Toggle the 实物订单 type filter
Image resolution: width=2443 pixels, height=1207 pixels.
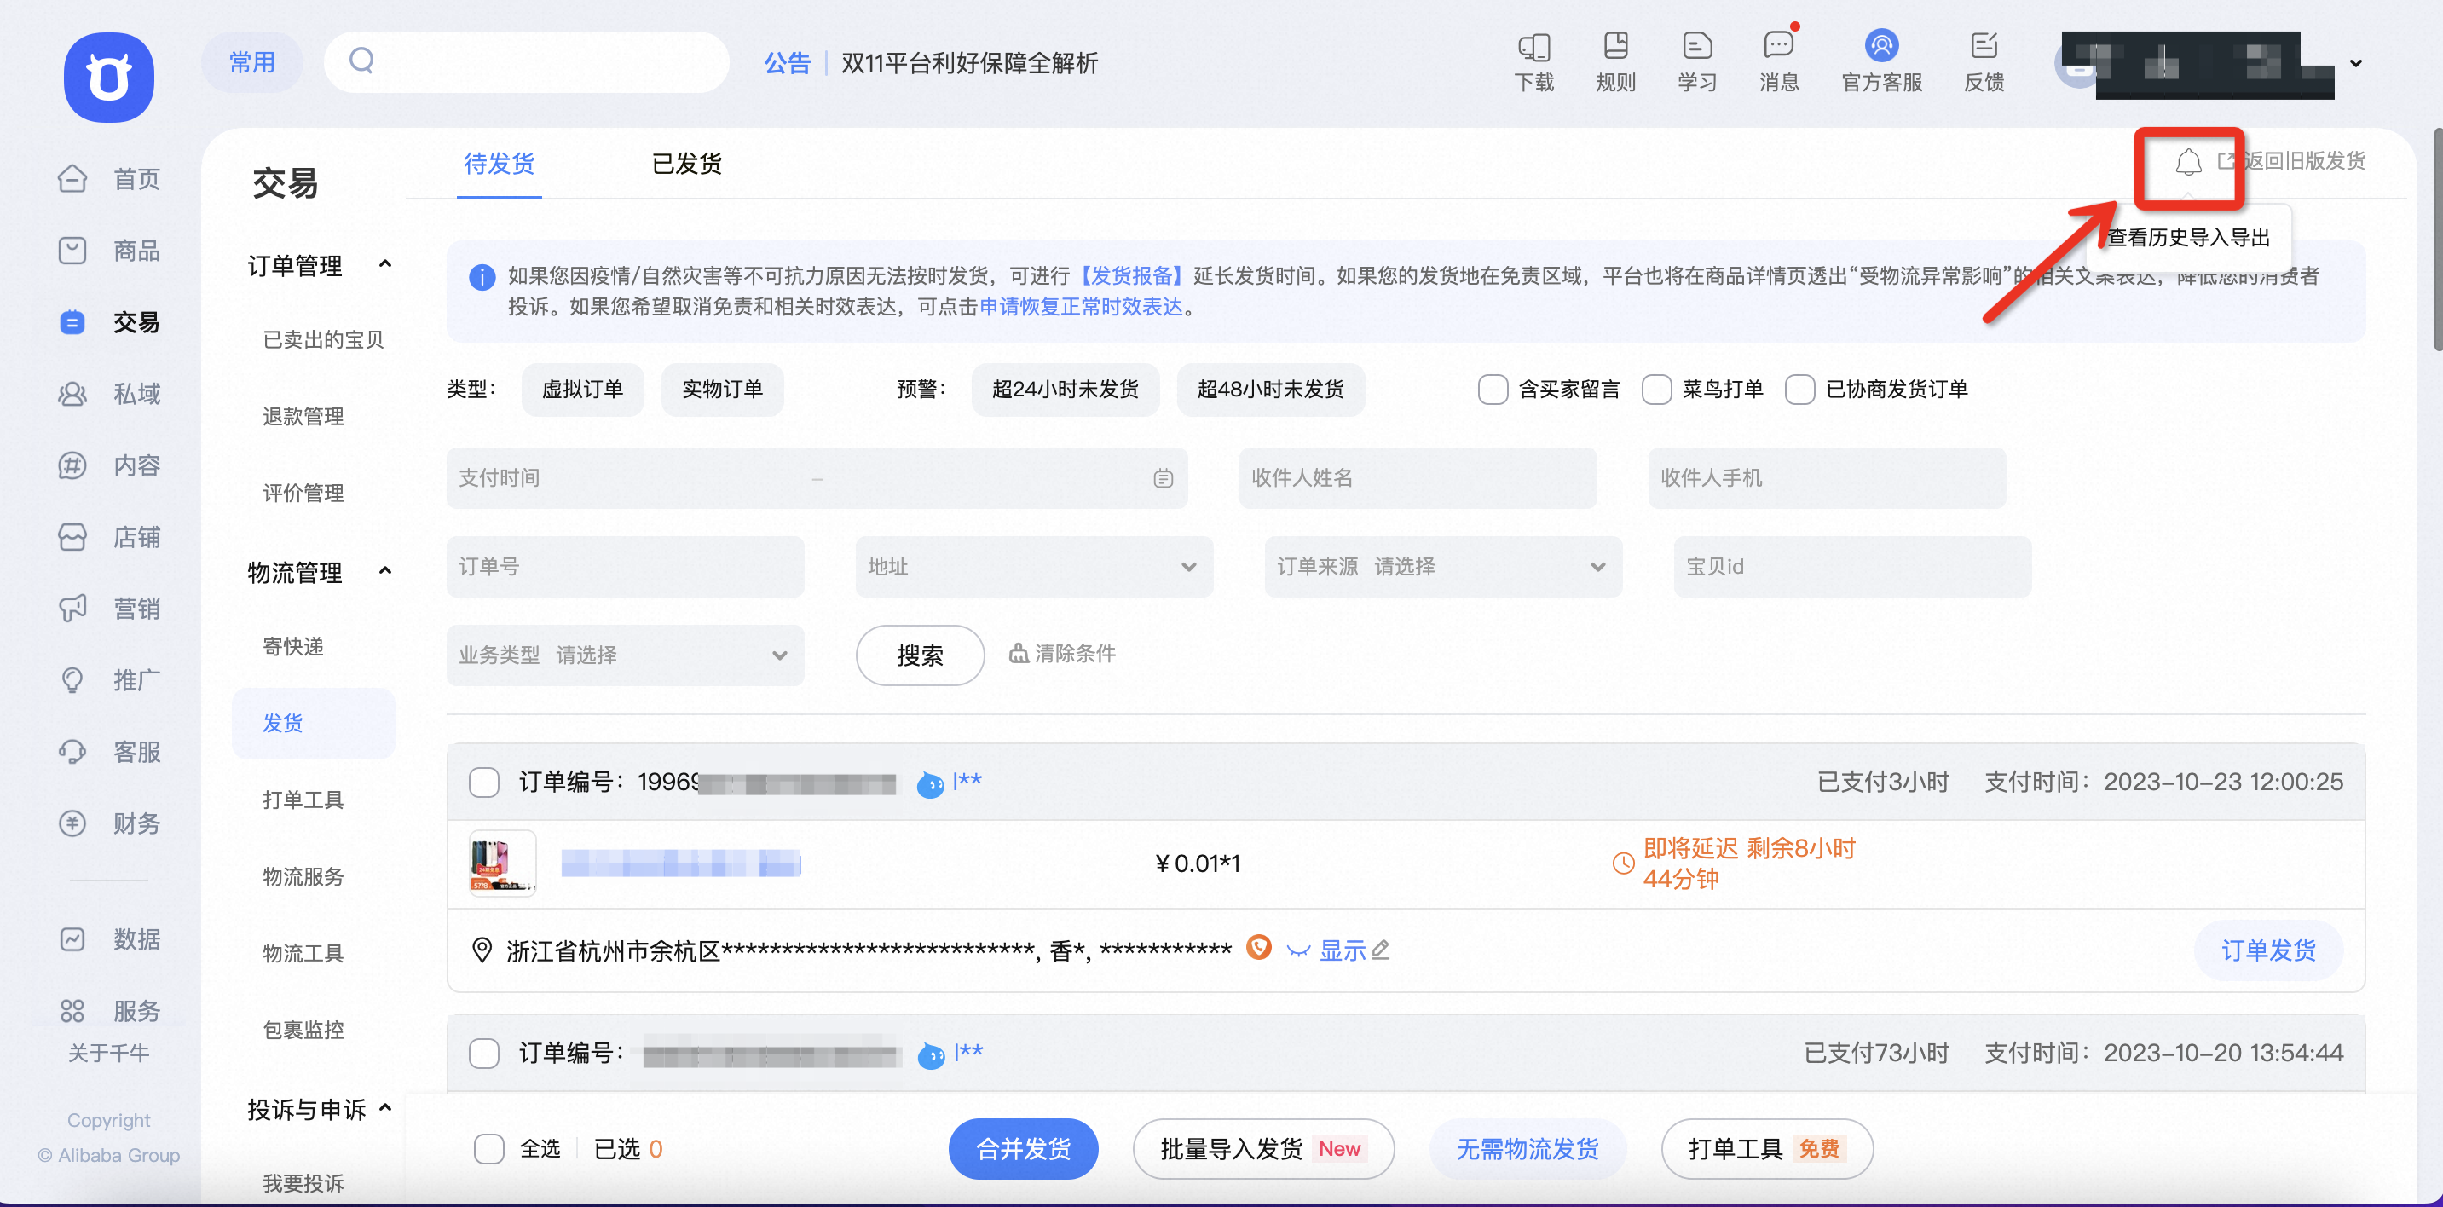click(x=722, y=390)
